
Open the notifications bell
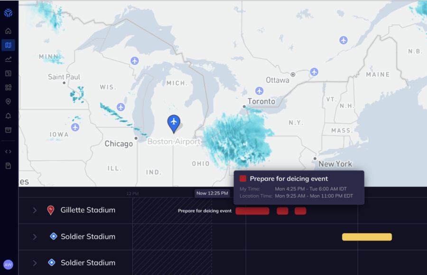click(8, 116)
